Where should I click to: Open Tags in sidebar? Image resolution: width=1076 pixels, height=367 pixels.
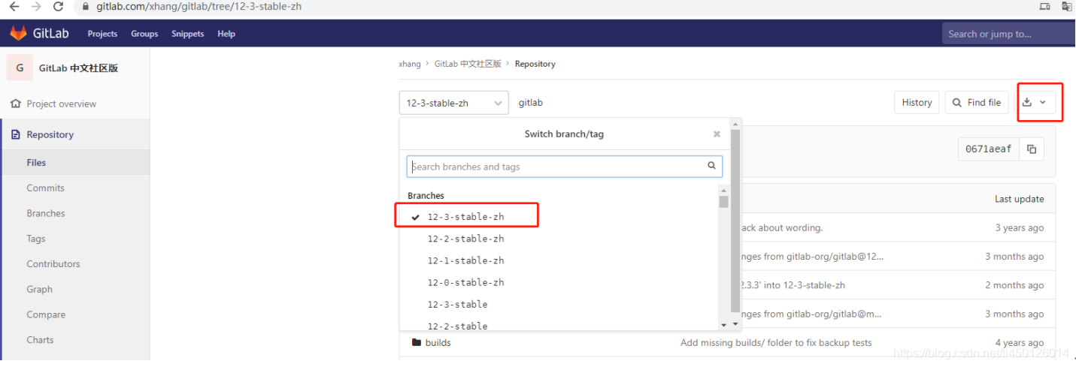coord(36,239)
